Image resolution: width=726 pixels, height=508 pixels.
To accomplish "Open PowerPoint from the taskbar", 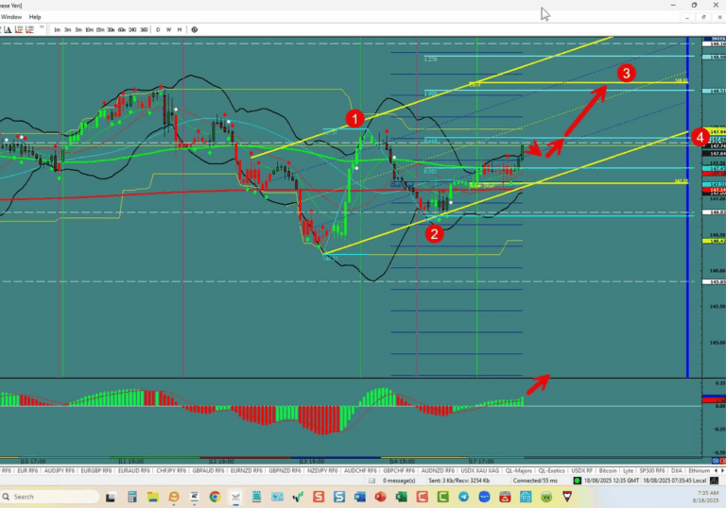I will pos(381,497).
